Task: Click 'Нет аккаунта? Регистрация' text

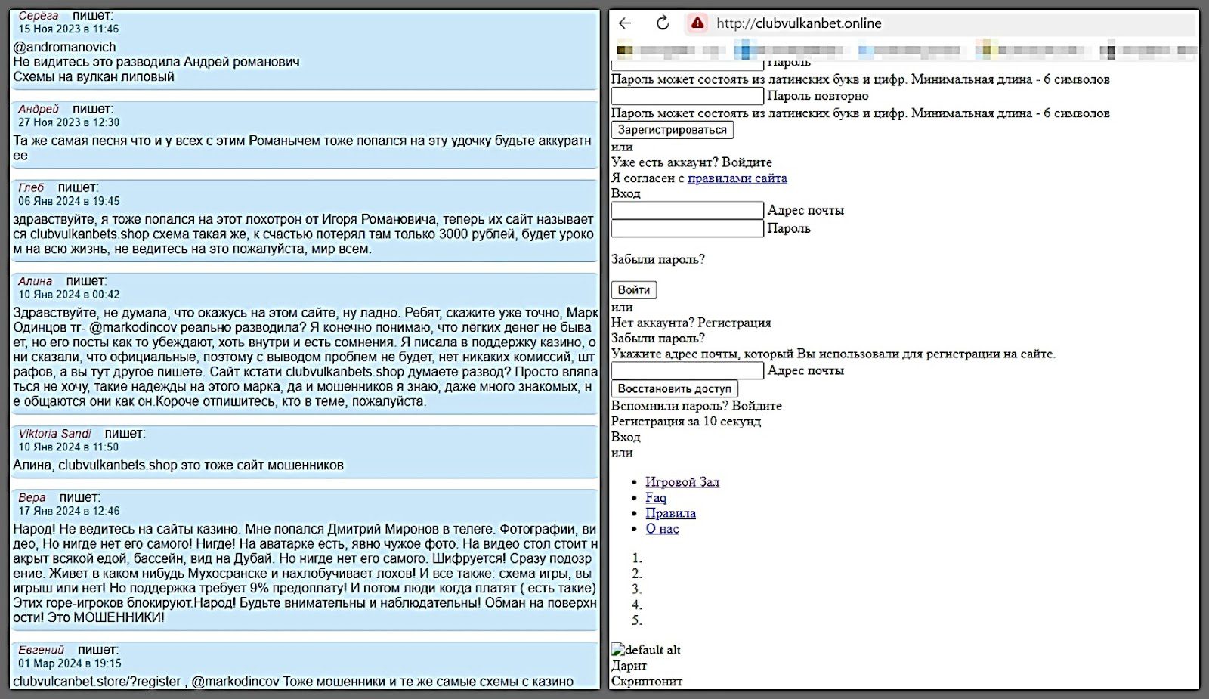Action: (691, 323)
